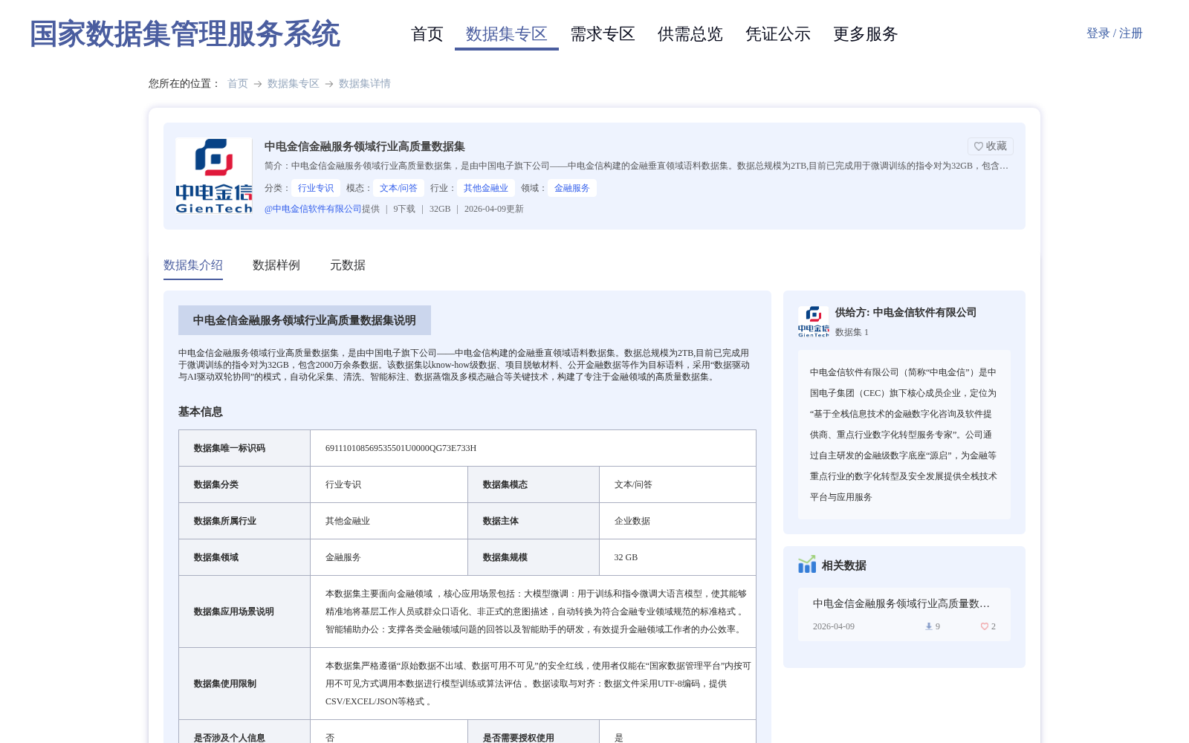Click the 数据集应用场景说明 row label
This screenshot has height=743, width=1189.
[234, 611]
